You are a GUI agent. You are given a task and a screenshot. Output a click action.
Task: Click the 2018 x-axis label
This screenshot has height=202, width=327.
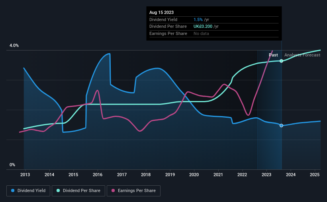coord(146,175)
